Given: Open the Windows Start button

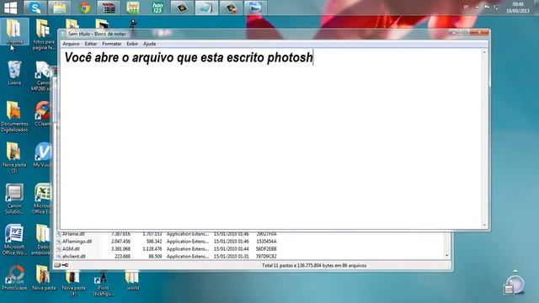Looking at the screenshot, I should (10, 8).
